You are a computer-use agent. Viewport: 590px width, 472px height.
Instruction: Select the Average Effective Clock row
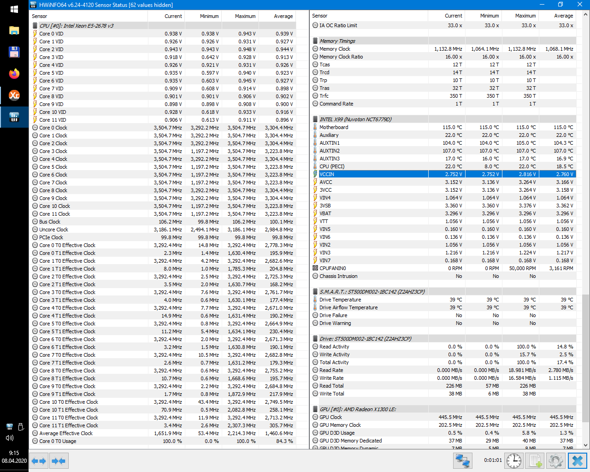[163, 433]
